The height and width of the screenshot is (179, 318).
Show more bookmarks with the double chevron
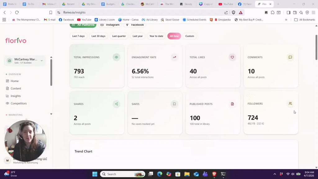(286, 20)
